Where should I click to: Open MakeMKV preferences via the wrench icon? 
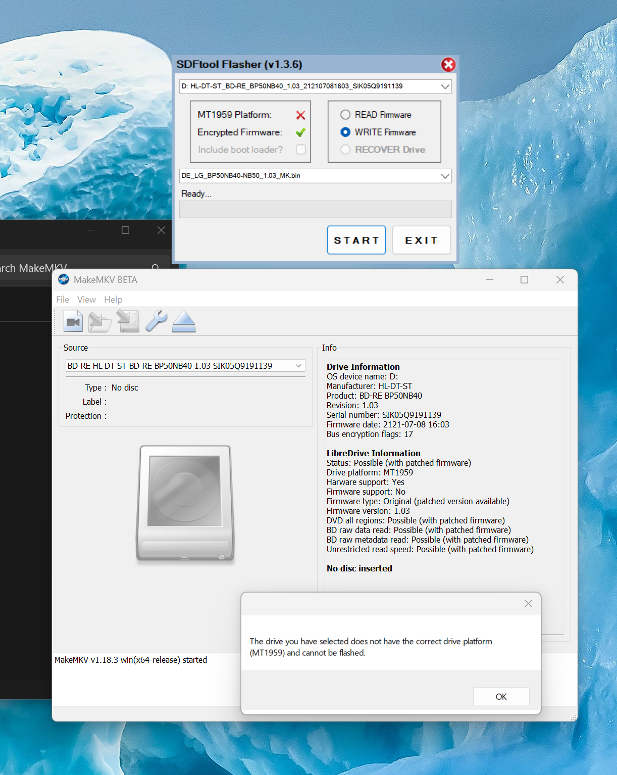coord(156,321)
